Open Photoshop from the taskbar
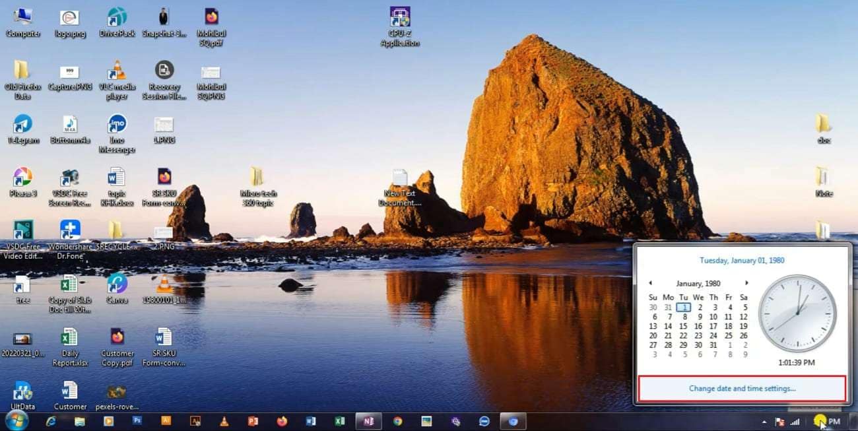 click(137, 420)
